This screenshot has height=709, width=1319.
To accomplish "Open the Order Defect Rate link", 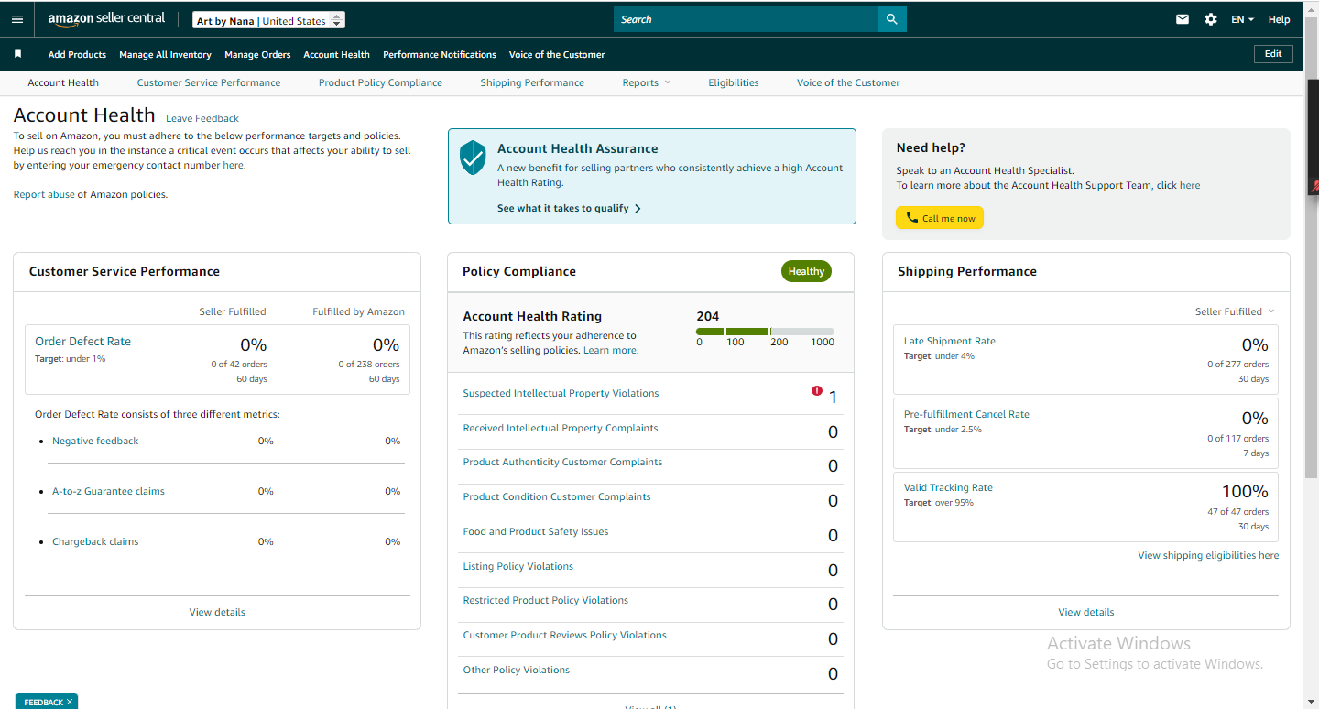I will coord(83,341).
